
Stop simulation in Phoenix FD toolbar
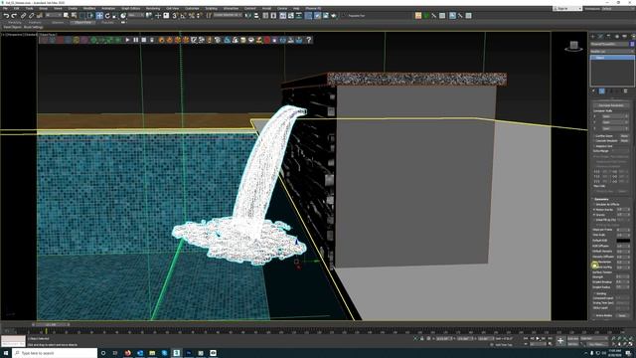pos(143,40)
